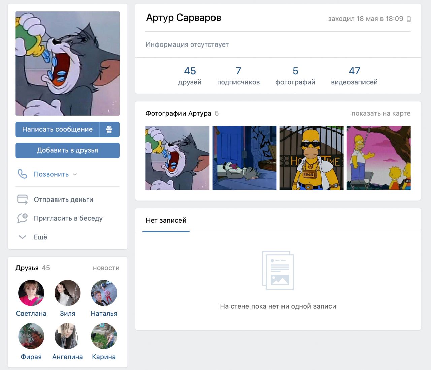431x370 pixels.
Task: Click the name Зиля
Action: [x=67, y=313]
